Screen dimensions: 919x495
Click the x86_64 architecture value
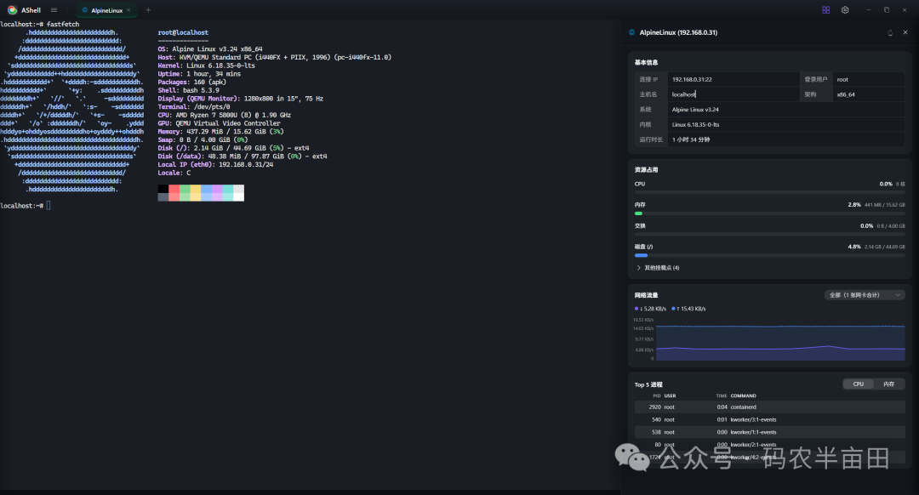[846, 94]
